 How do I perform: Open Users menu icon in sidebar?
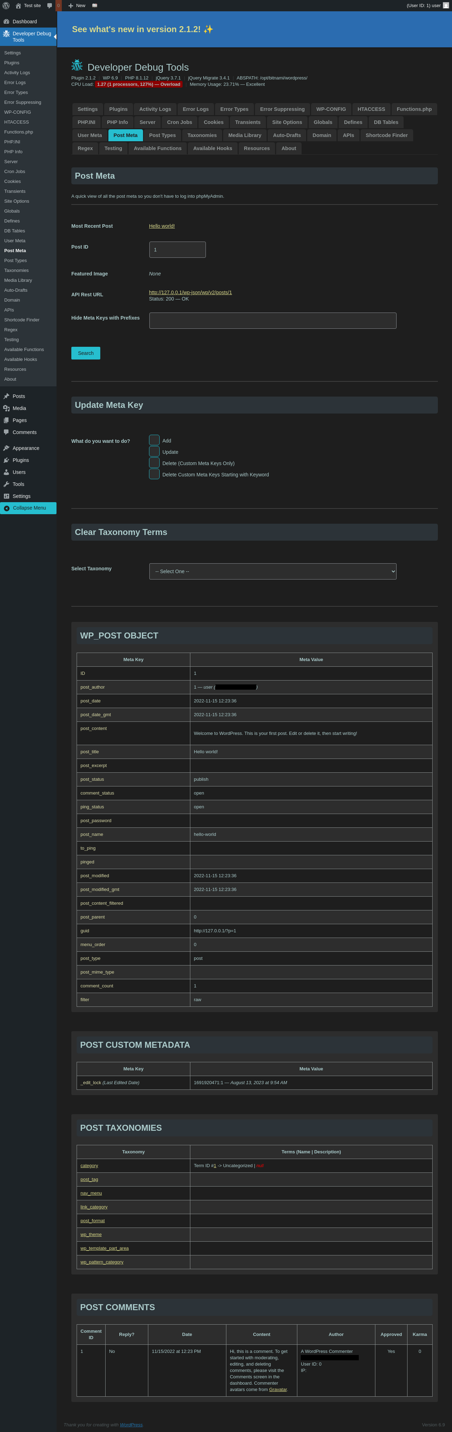7,473
